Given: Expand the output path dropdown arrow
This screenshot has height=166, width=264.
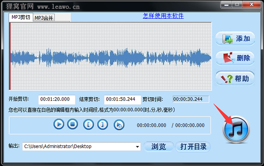Looking at the screenshot, I should point(137,147).
